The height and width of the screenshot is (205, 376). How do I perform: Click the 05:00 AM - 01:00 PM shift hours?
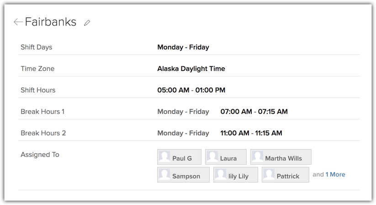[x=191, y=90]
